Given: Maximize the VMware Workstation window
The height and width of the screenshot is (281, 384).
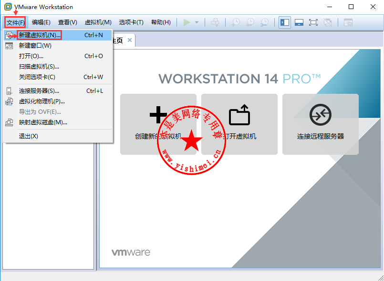Looking at the screenshot, I should (x=351, y=7).
